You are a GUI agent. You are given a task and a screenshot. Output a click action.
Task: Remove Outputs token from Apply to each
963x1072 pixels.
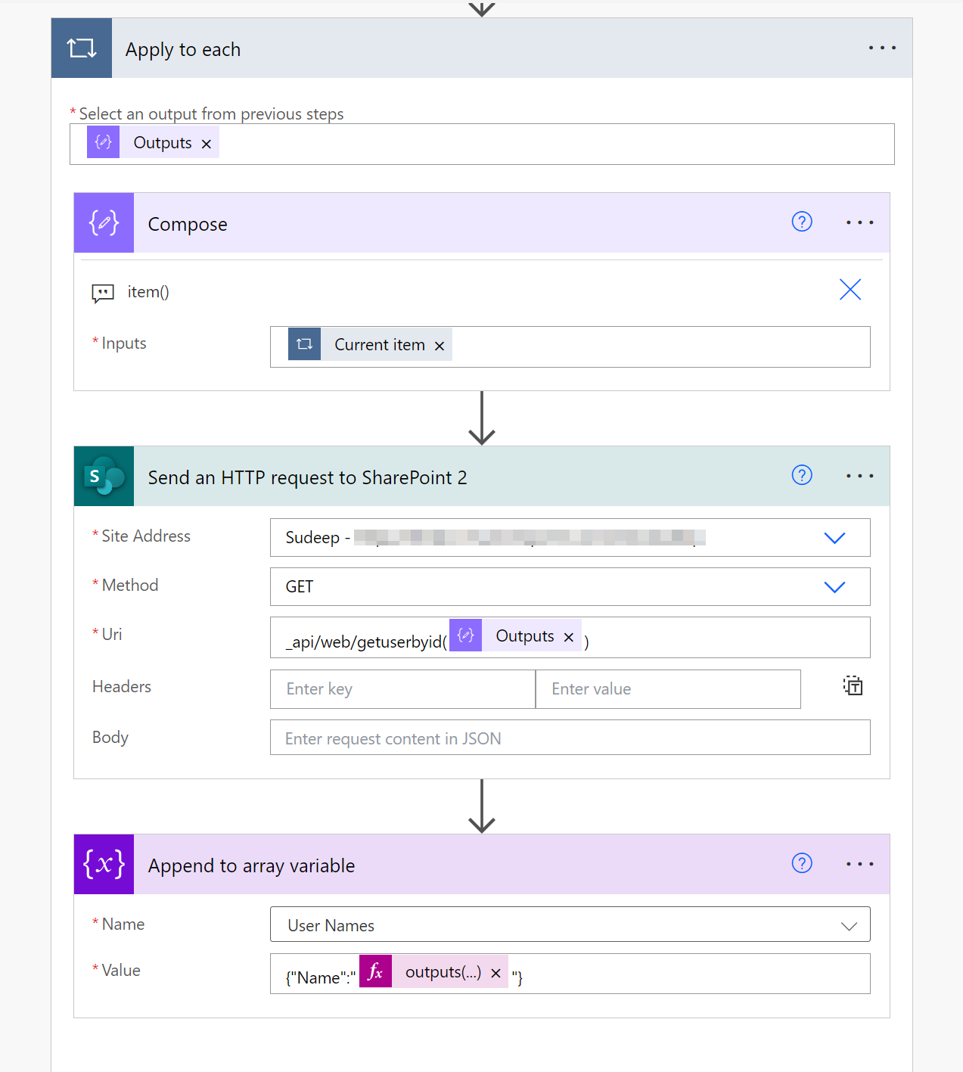[x=207, y=144]
